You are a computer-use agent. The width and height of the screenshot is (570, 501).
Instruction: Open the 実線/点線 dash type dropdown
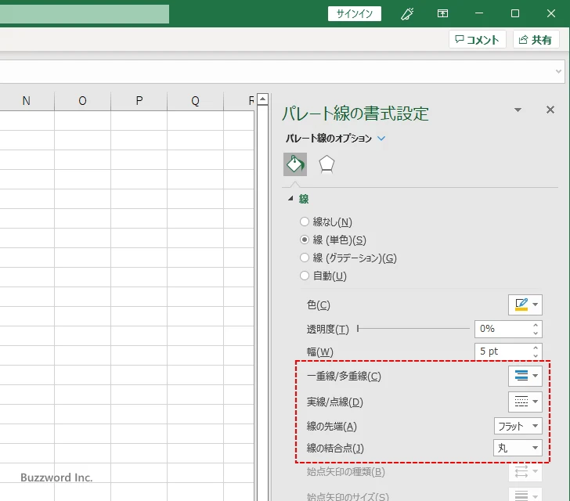coord(525,402)
